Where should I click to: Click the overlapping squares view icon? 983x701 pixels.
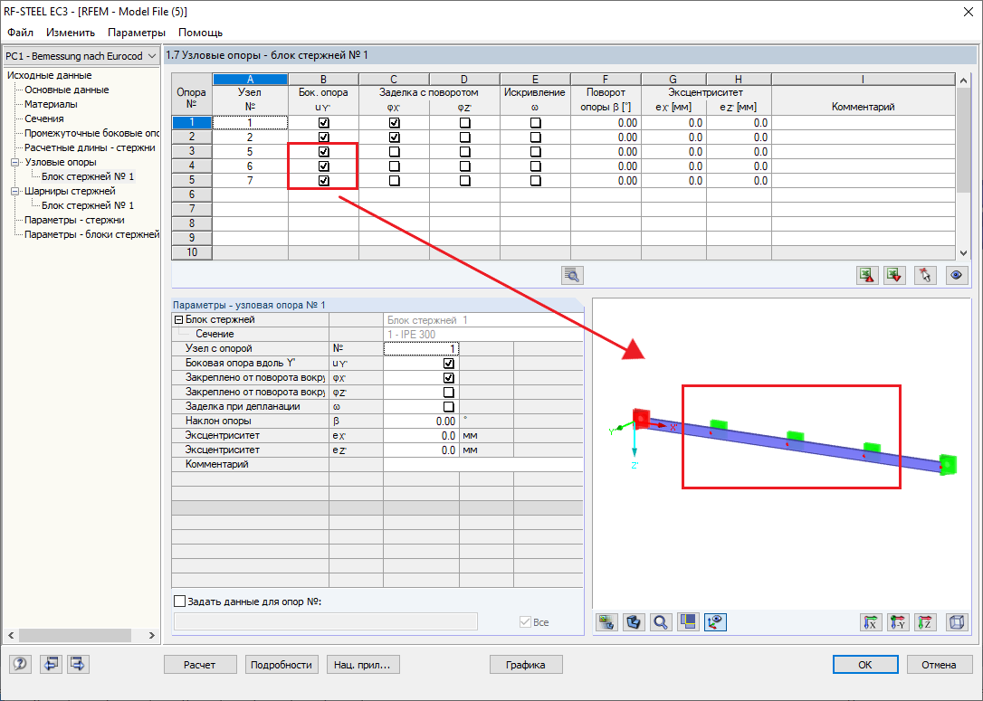688,622
